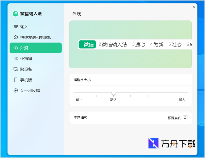Click preview candidate 3违心
Screen dimensions: 205x158
coord(139,44)
